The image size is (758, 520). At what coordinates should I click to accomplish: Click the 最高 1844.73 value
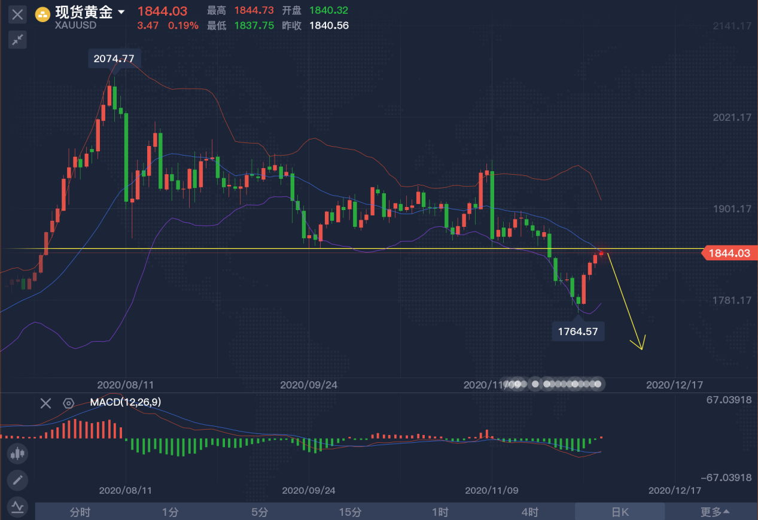pos(254,11)
